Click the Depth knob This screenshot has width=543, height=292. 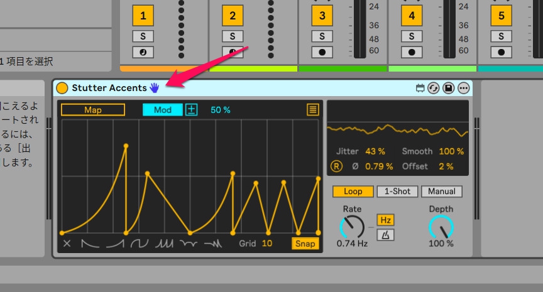click(x=441, y=227)
